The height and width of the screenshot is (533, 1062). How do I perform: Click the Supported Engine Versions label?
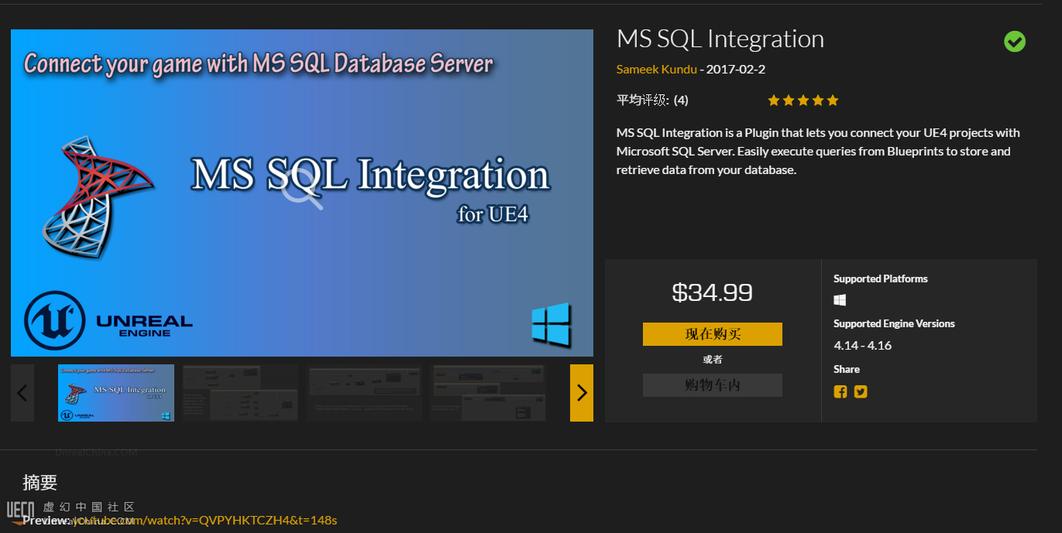coord(894,323)
